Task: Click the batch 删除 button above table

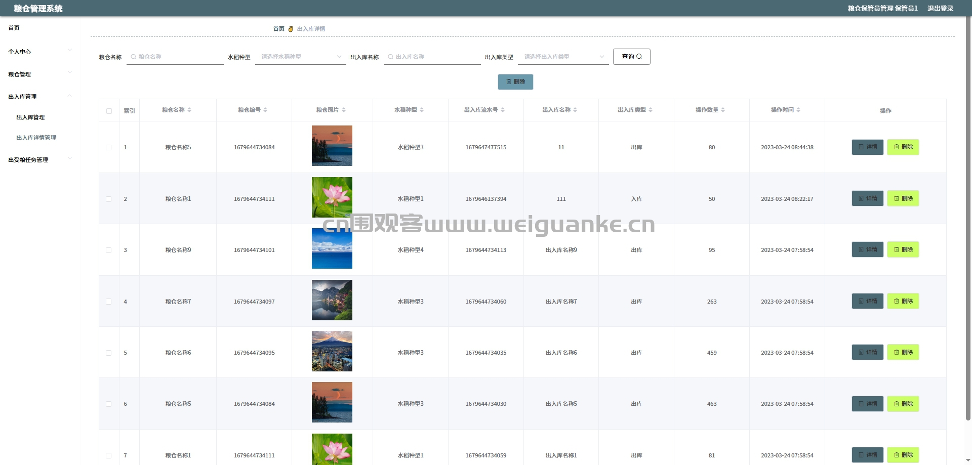Action: click(x=515, y=81)
